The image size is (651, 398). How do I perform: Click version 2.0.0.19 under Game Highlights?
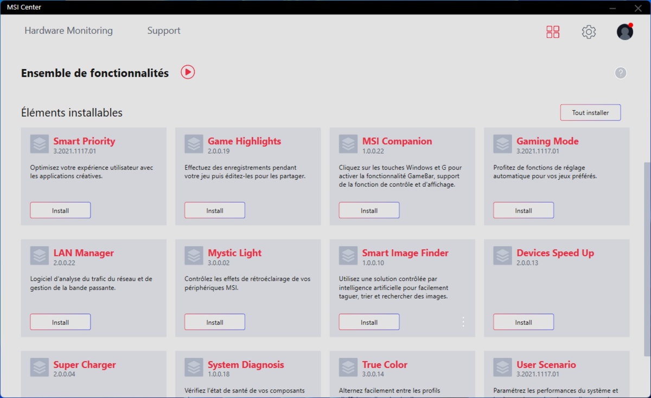(x=219, y=151)
